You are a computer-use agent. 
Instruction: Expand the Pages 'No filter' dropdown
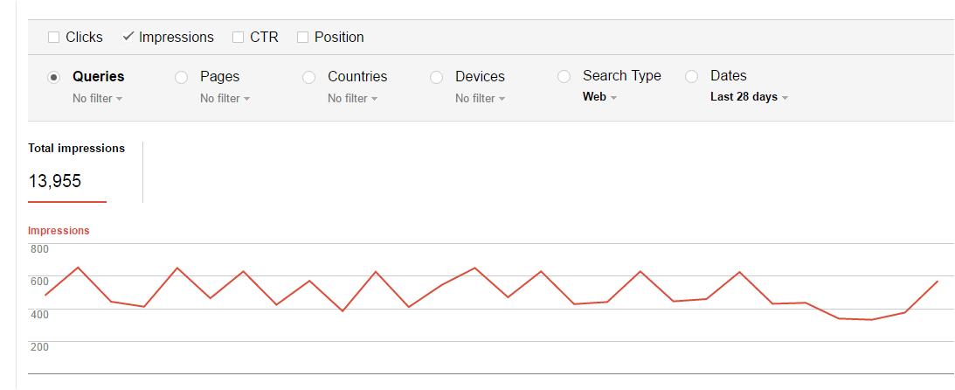(x=225, y=99)
